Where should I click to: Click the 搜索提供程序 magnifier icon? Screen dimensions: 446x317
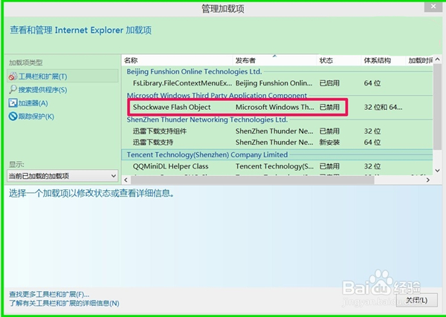(x=13, y=90)
